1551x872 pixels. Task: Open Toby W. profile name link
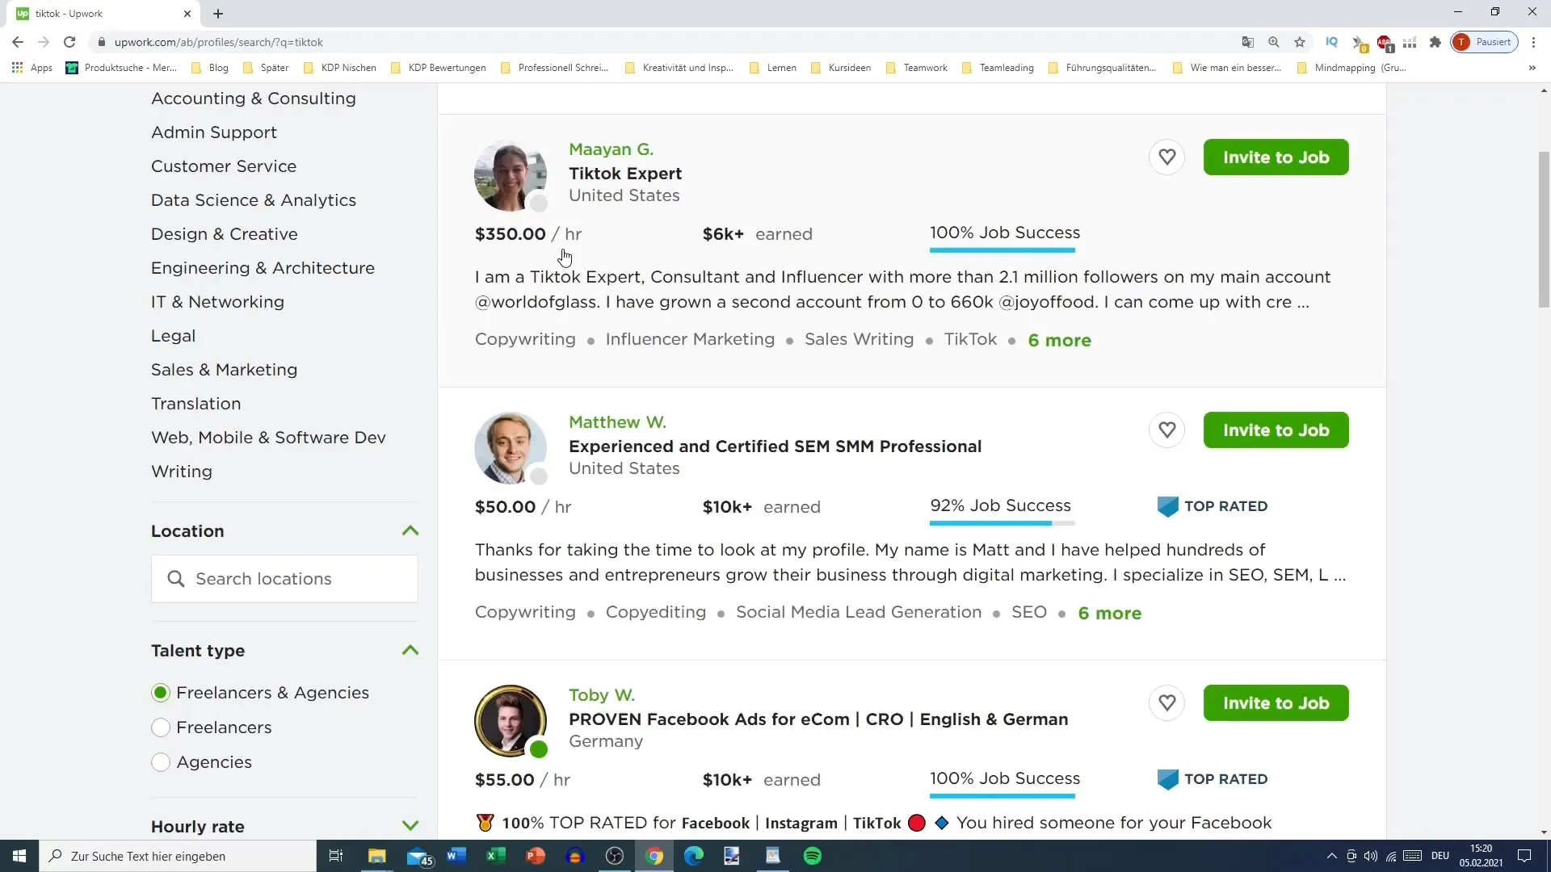coord(602,695)
